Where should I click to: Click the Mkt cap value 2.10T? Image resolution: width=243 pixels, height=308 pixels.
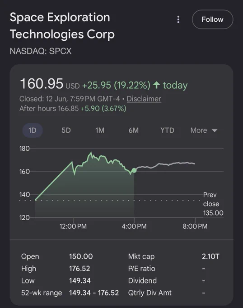(210, 256)
